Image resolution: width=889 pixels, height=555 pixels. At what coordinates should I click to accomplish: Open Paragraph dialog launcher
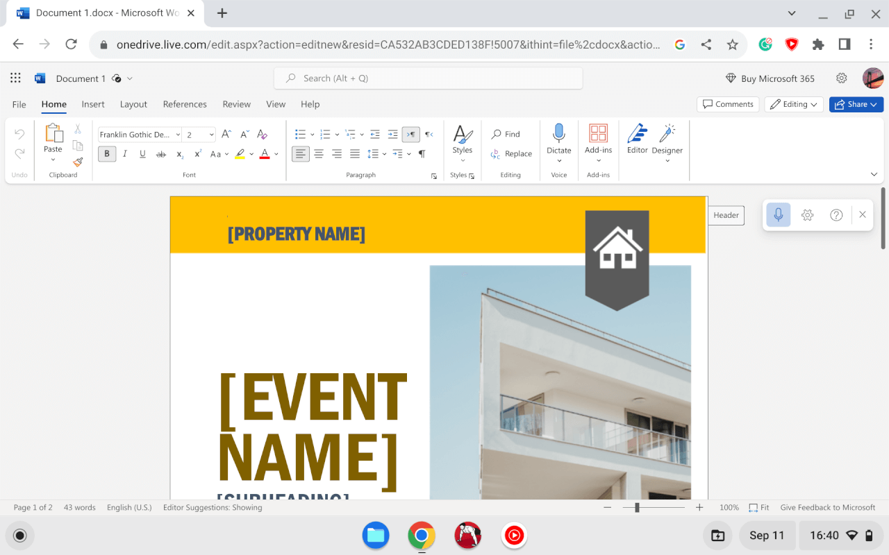click(x=435, y=176)
